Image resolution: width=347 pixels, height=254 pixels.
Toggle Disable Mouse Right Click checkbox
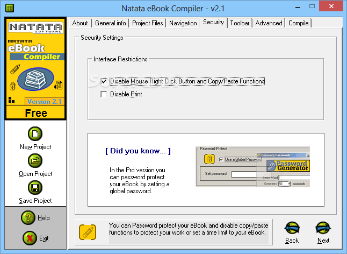click(x=104, y=81)
